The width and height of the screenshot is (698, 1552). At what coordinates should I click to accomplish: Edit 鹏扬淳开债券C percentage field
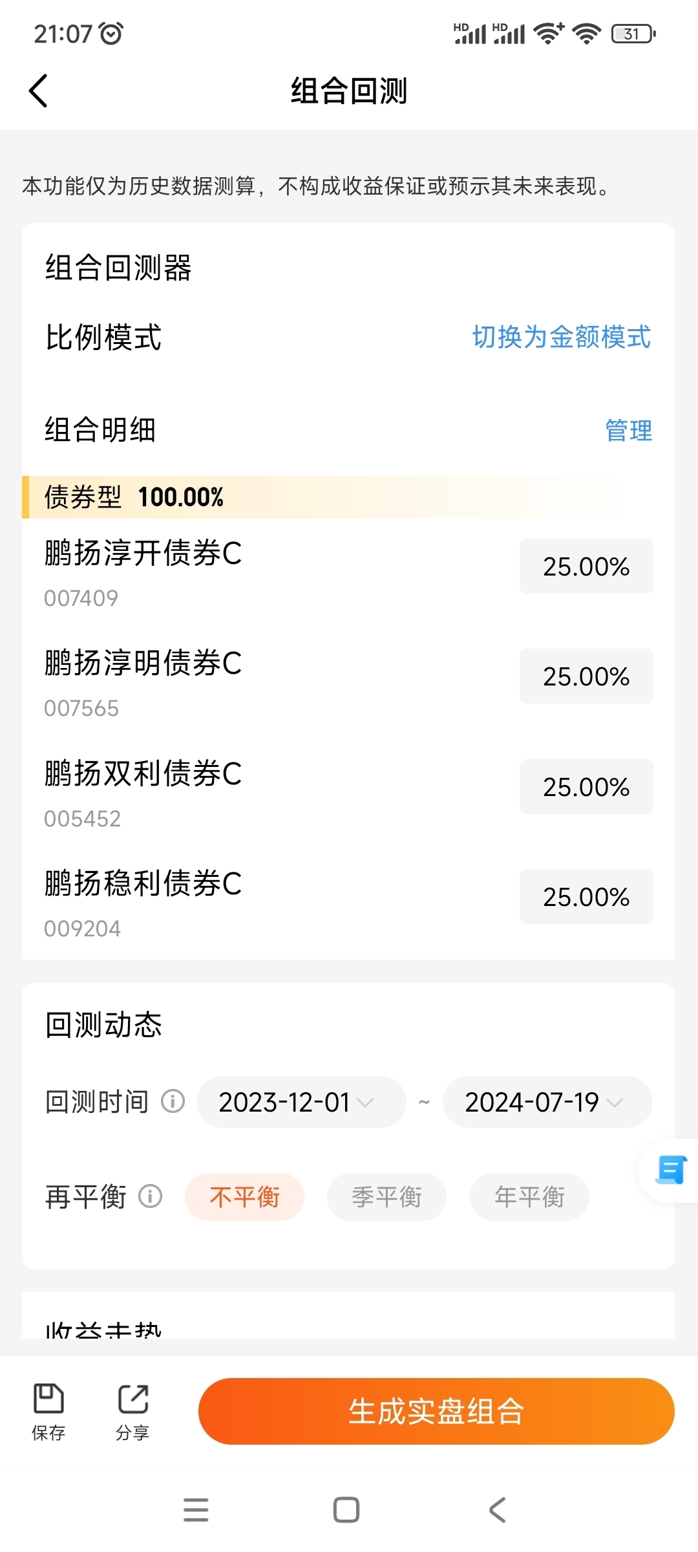[586, 566]
